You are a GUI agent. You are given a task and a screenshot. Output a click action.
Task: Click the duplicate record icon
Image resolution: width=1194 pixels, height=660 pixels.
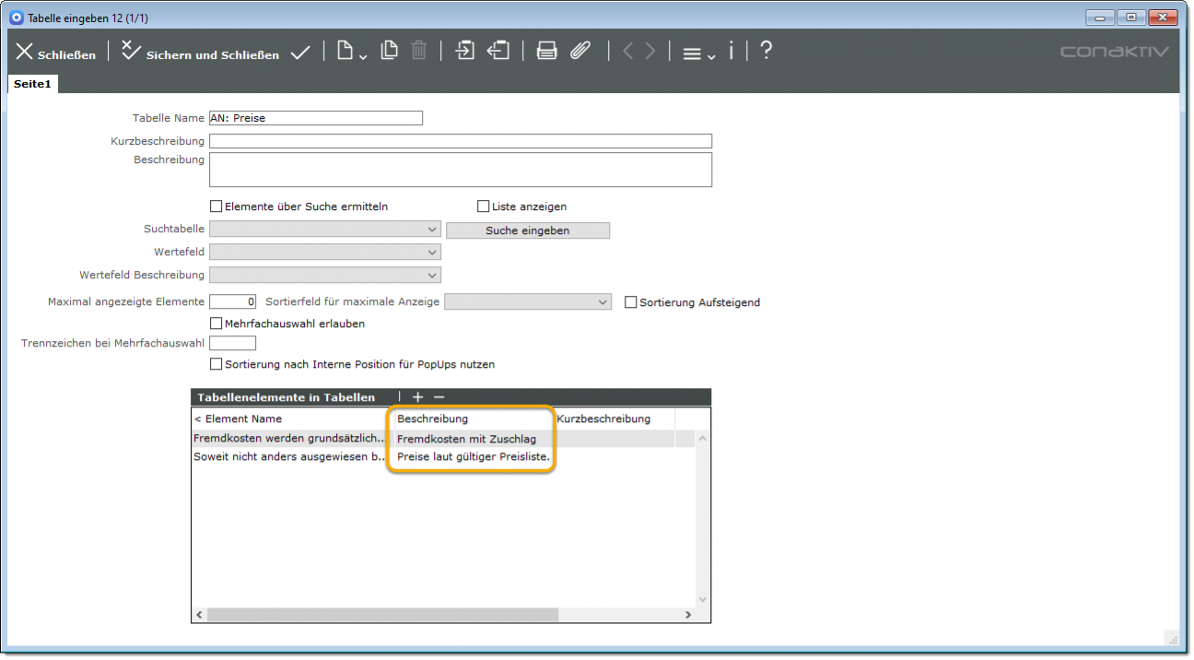click(389, 52)
